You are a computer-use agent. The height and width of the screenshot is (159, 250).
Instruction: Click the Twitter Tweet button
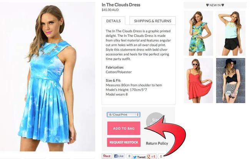(x=139, y=157)
